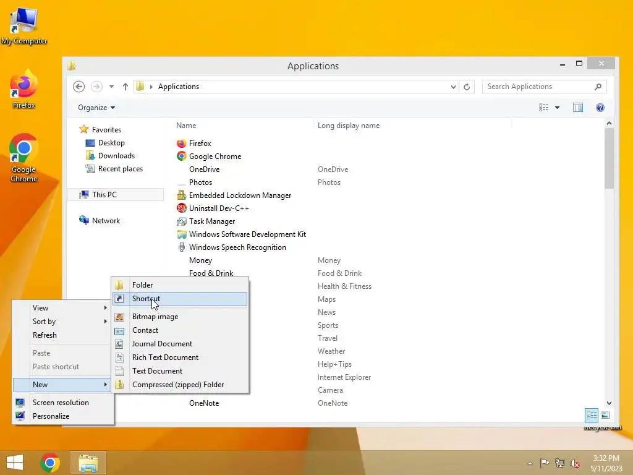Switch to details view button
This screenshot has width=633, height=475.
tap(592, 415)
